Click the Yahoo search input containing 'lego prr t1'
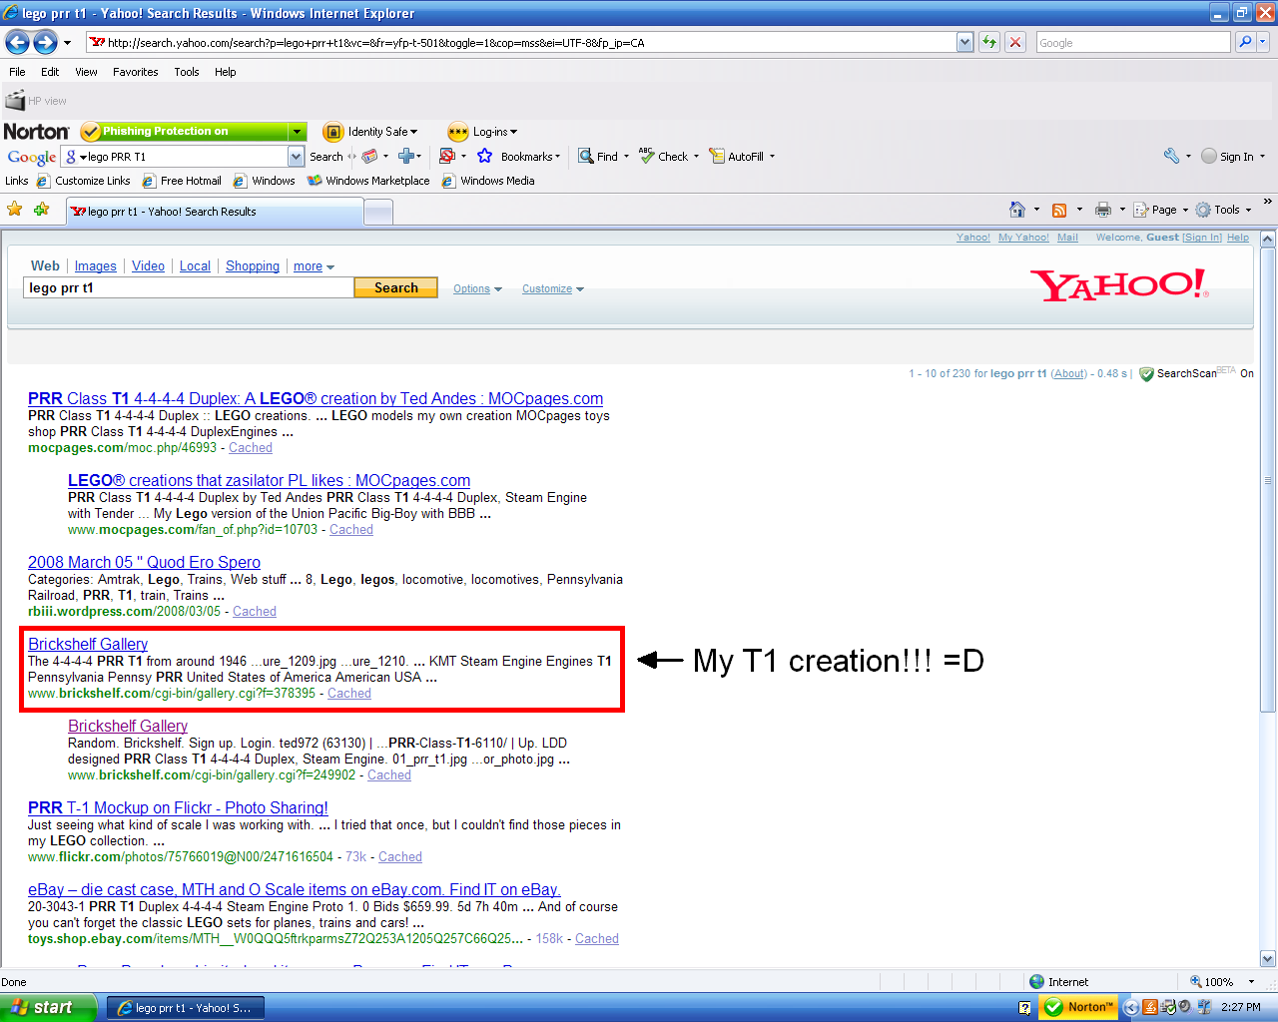The image size is (1278, 1022). 189,287
